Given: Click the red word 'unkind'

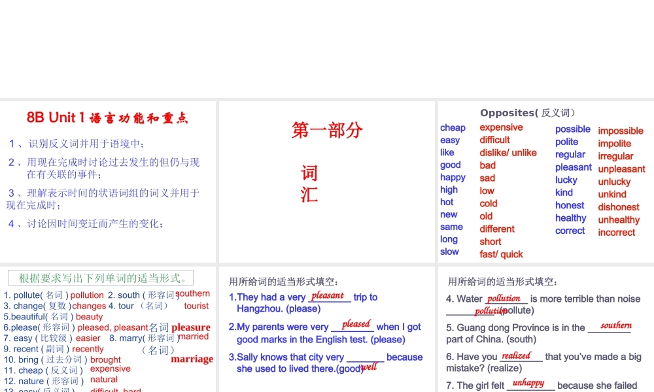Looking at the screenshot, I should (612, 194).
